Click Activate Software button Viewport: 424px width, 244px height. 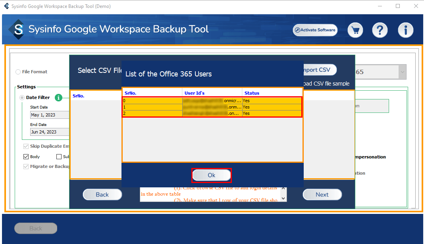click(x=315, y=30)
